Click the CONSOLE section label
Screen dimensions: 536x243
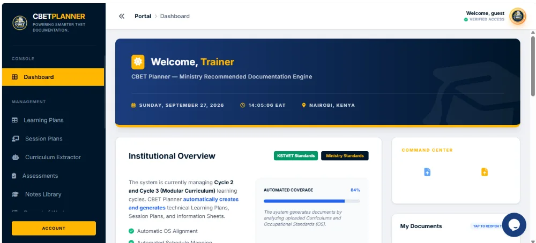[23, 59]
